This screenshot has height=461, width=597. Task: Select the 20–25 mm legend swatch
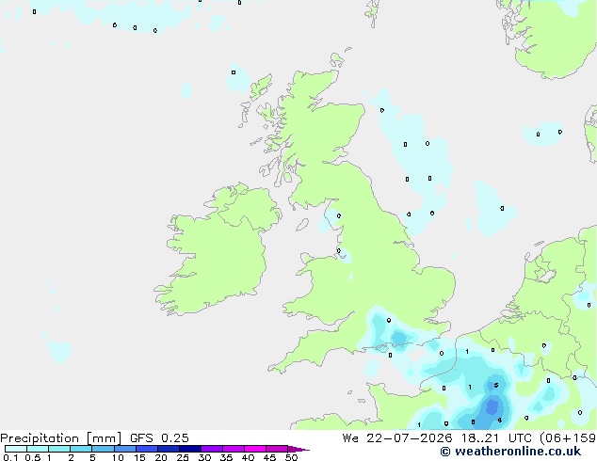pos(168,449)
